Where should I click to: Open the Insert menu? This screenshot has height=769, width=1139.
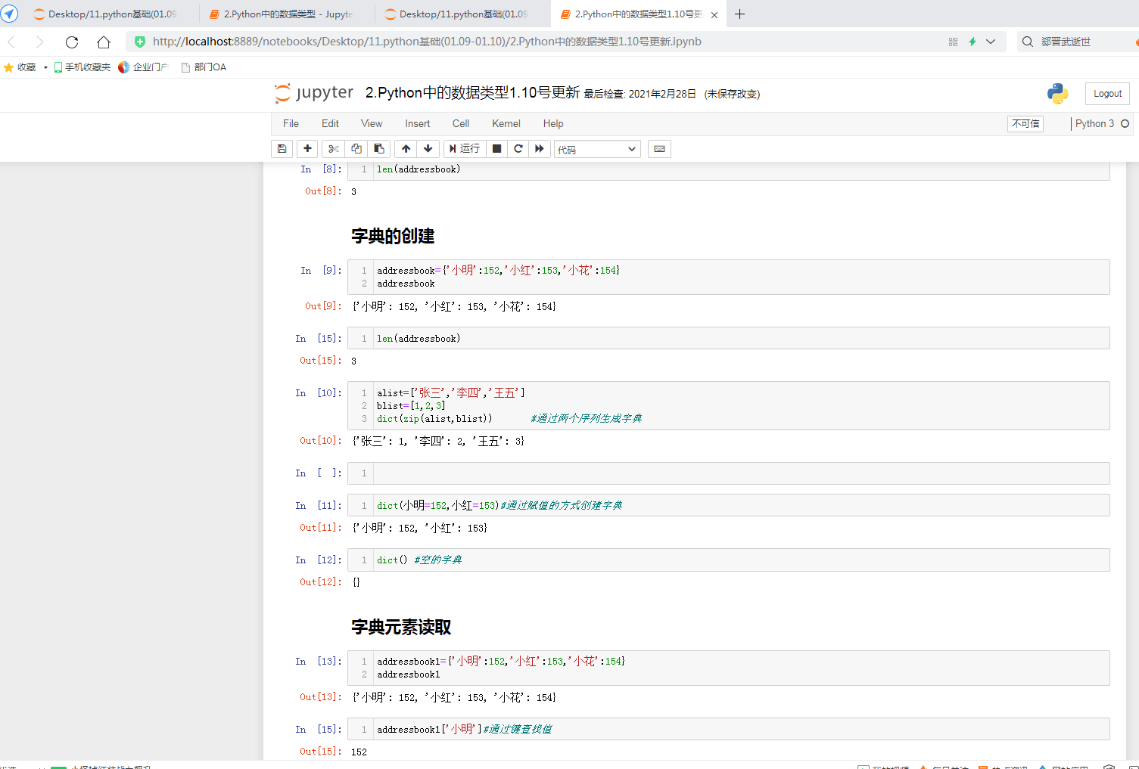(x=417, y=123)
